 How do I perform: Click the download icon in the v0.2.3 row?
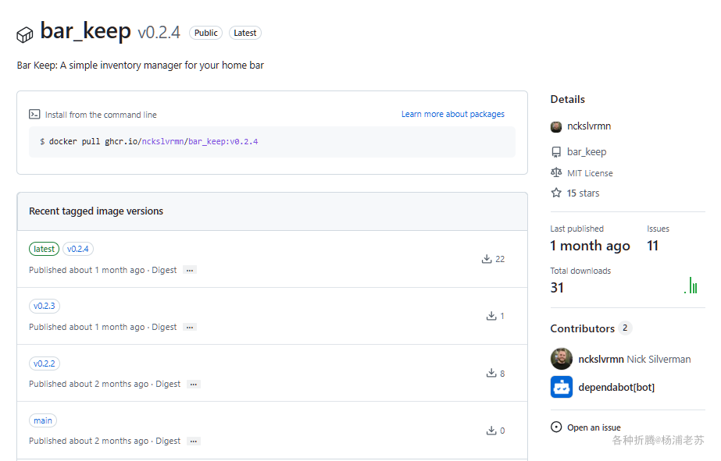pos(491,316)
